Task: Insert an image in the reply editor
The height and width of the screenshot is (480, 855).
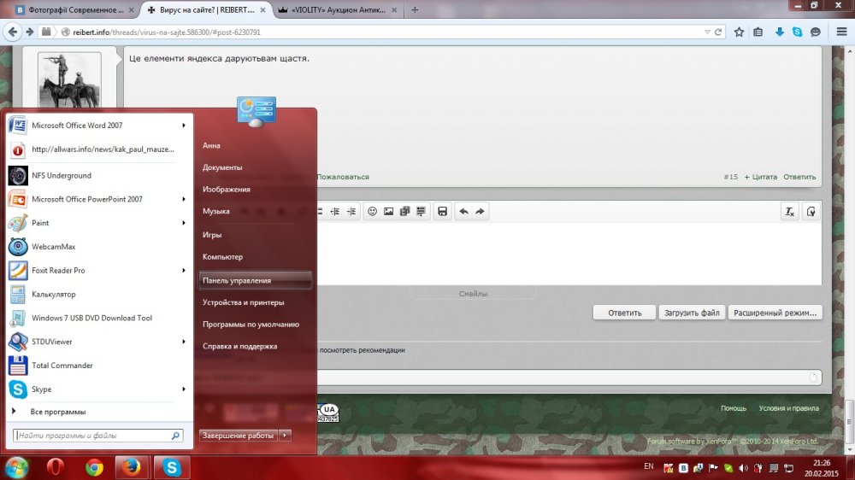Action: (x=388, y=212)
